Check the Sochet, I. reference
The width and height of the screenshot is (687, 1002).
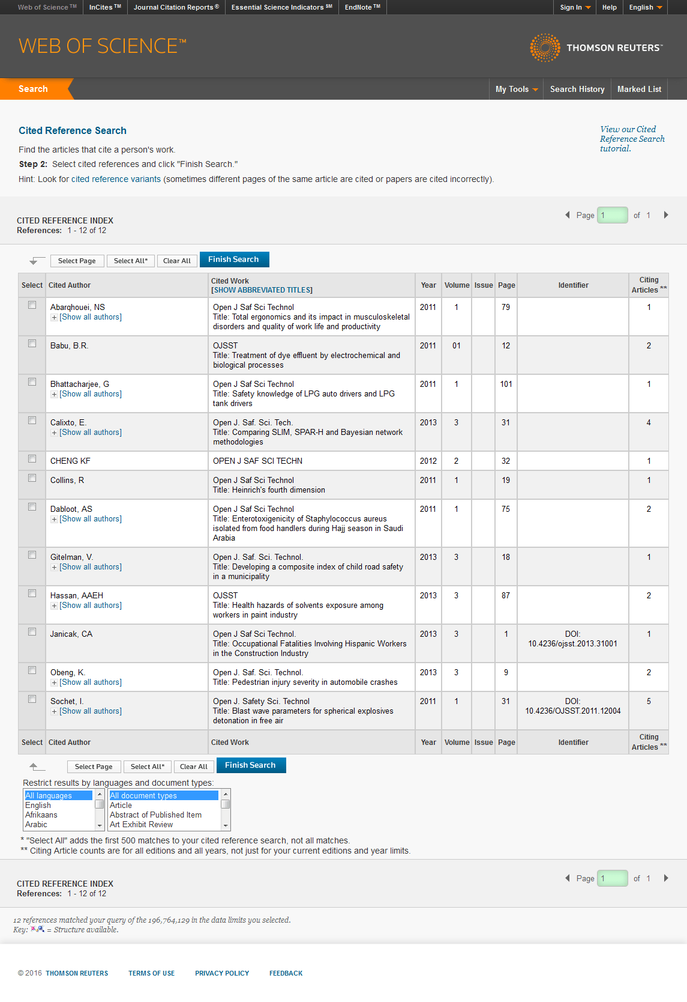tap(32, 699)
